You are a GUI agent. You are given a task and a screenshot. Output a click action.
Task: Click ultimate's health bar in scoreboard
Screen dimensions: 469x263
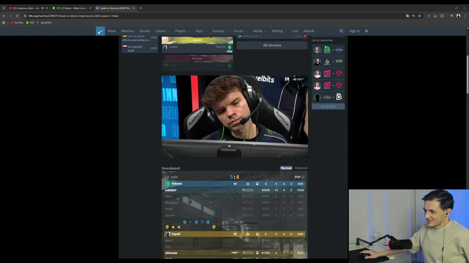coord(248,253)
